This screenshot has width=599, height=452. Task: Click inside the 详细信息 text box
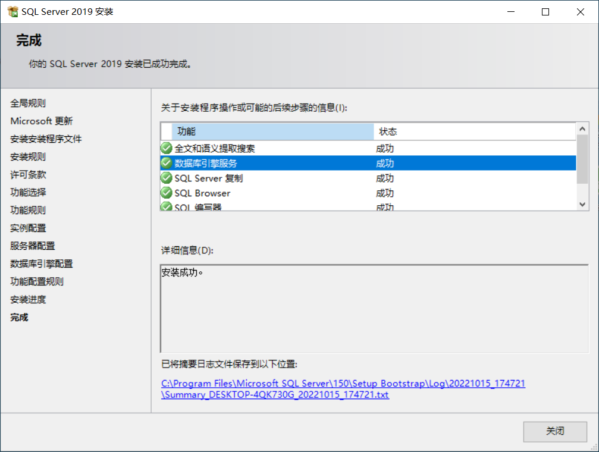pyautogui.click(x=374, y=309)
